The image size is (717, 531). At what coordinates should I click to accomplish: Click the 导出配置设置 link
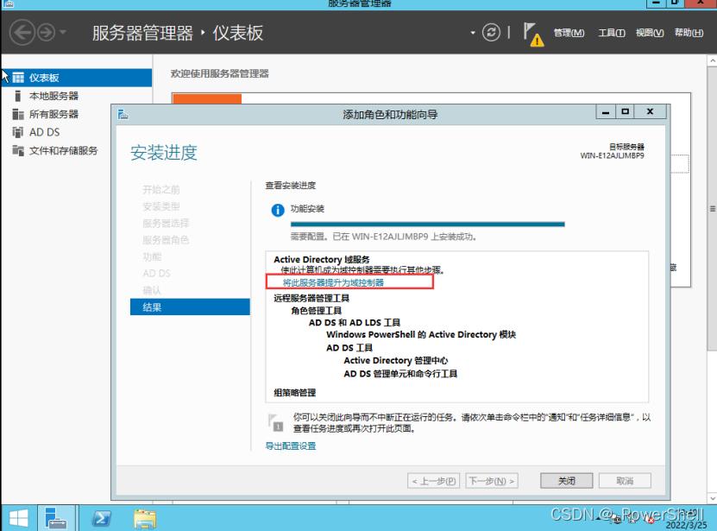coord(291,446)
